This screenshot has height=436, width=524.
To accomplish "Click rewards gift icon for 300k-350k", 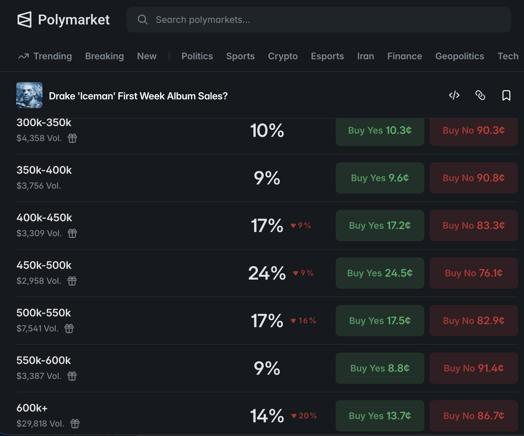I will (72, 138).
